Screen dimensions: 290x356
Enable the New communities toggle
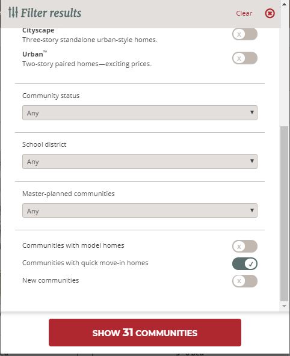(x=245, y=281)
